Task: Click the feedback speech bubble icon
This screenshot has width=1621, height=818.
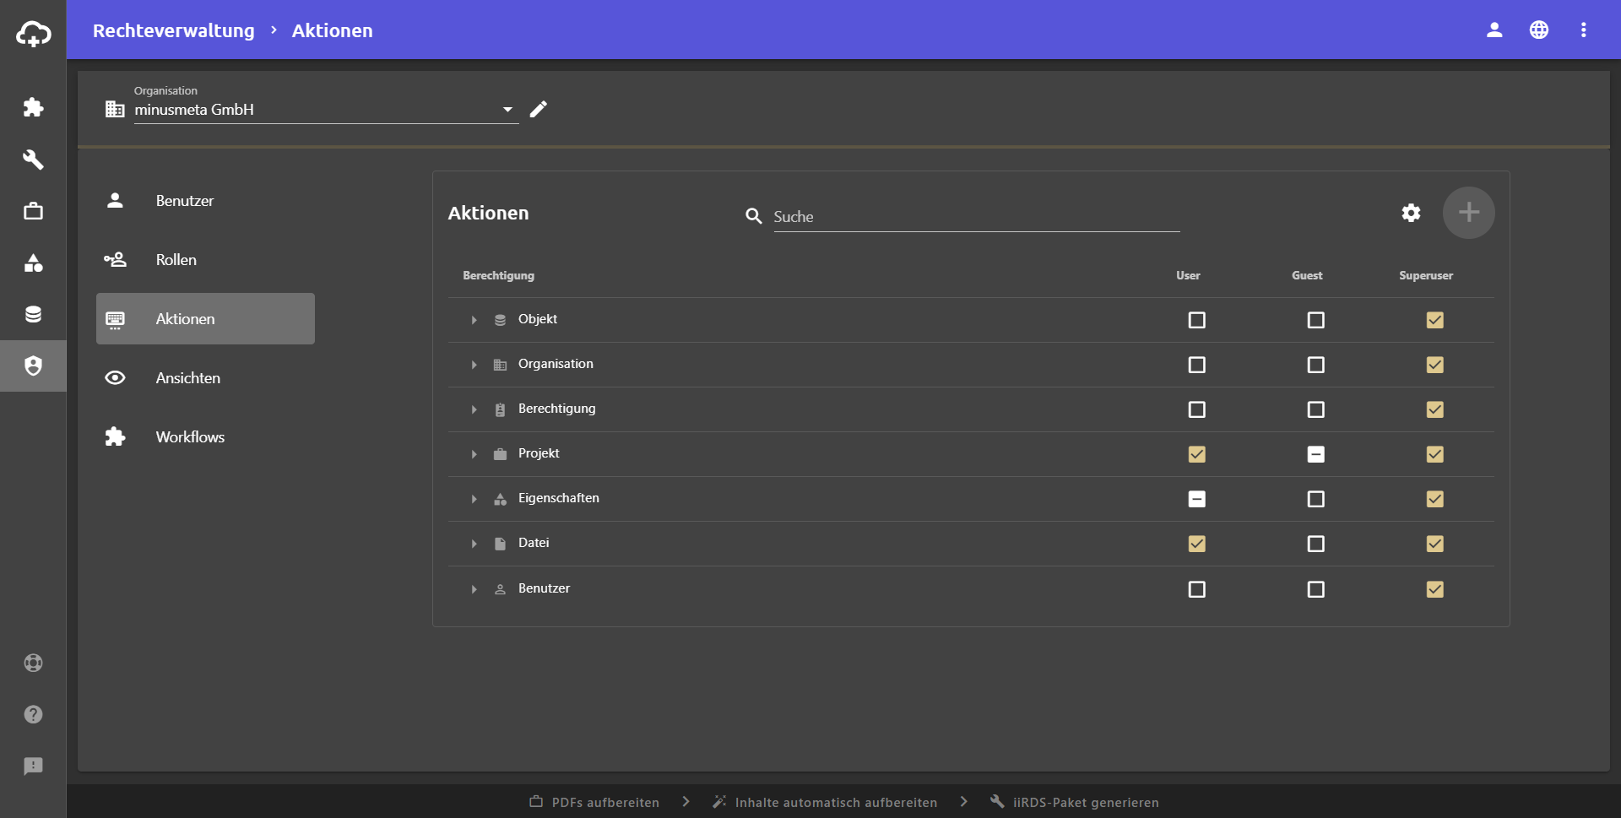Action: click(x=33, y=766)
